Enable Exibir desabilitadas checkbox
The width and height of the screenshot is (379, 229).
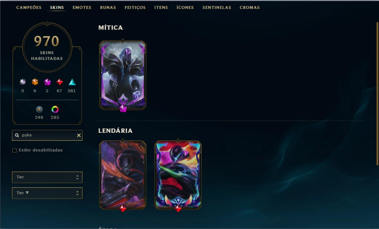click(14, 150)
